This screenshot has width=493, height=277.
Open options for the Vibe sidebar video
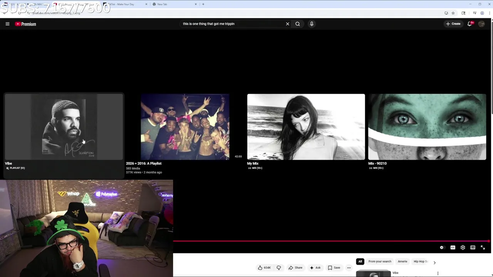pos(438,274)
